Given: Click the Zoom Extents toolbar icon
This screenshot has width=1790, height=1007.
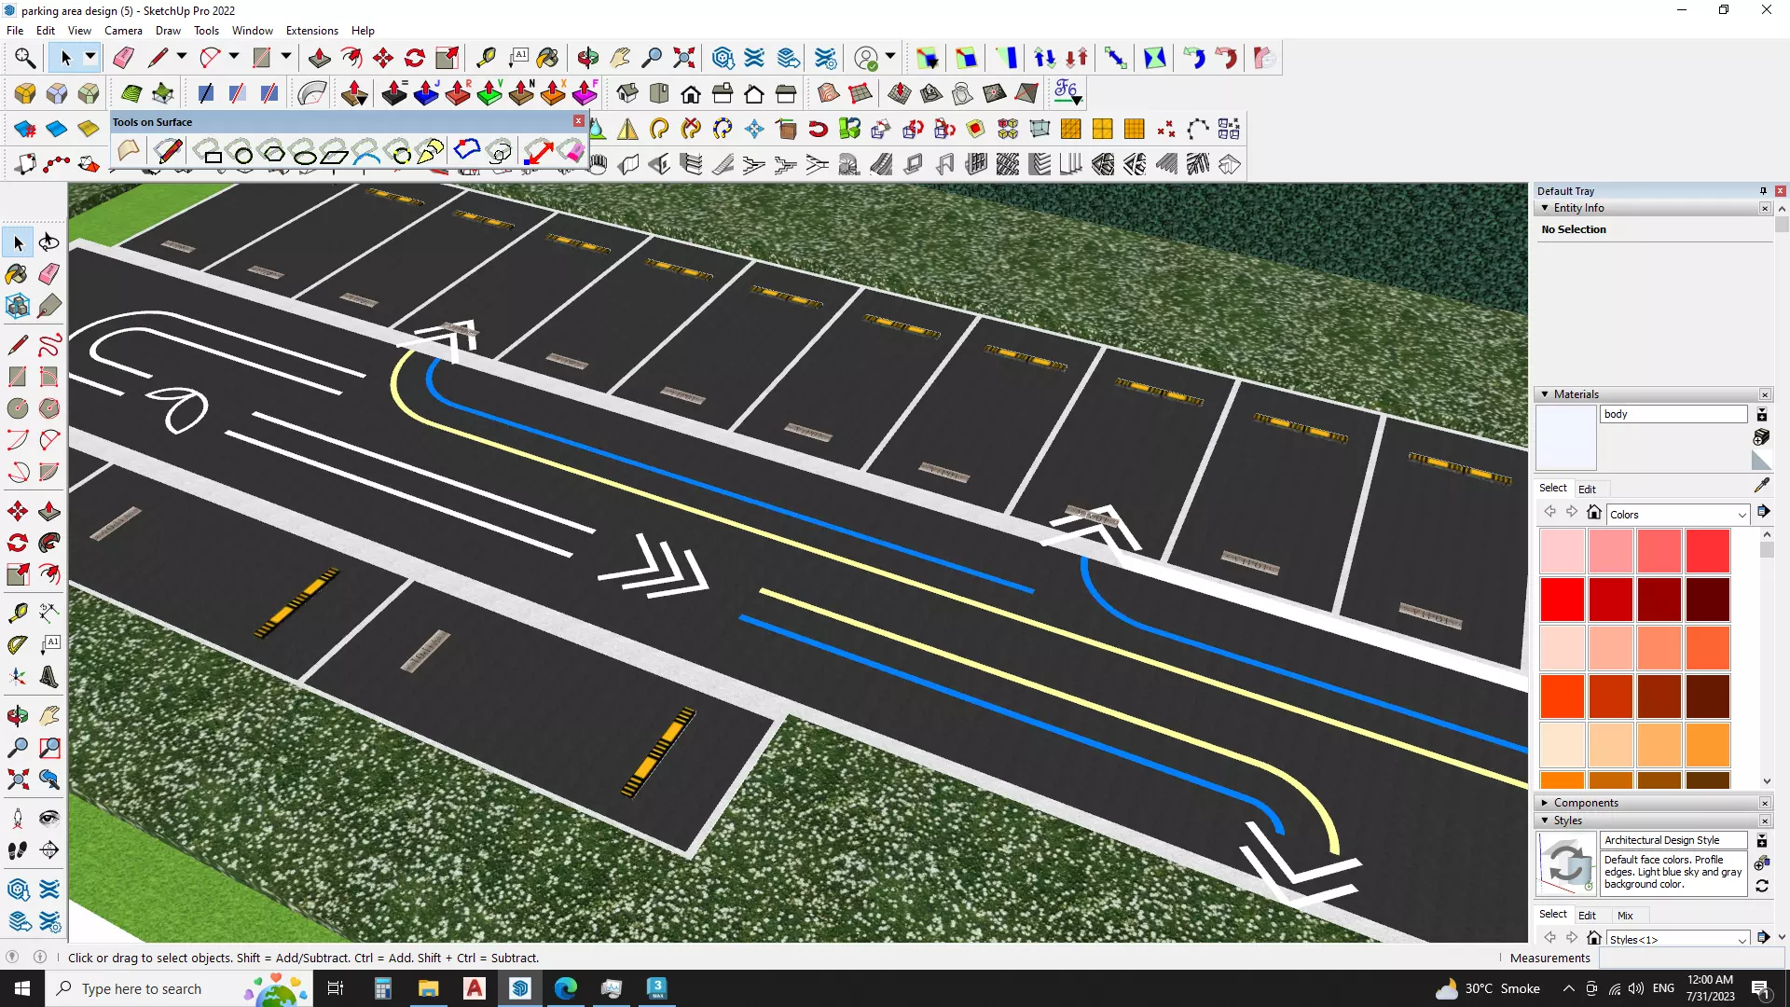Looking at the screenshot, I should click(683, 58).
